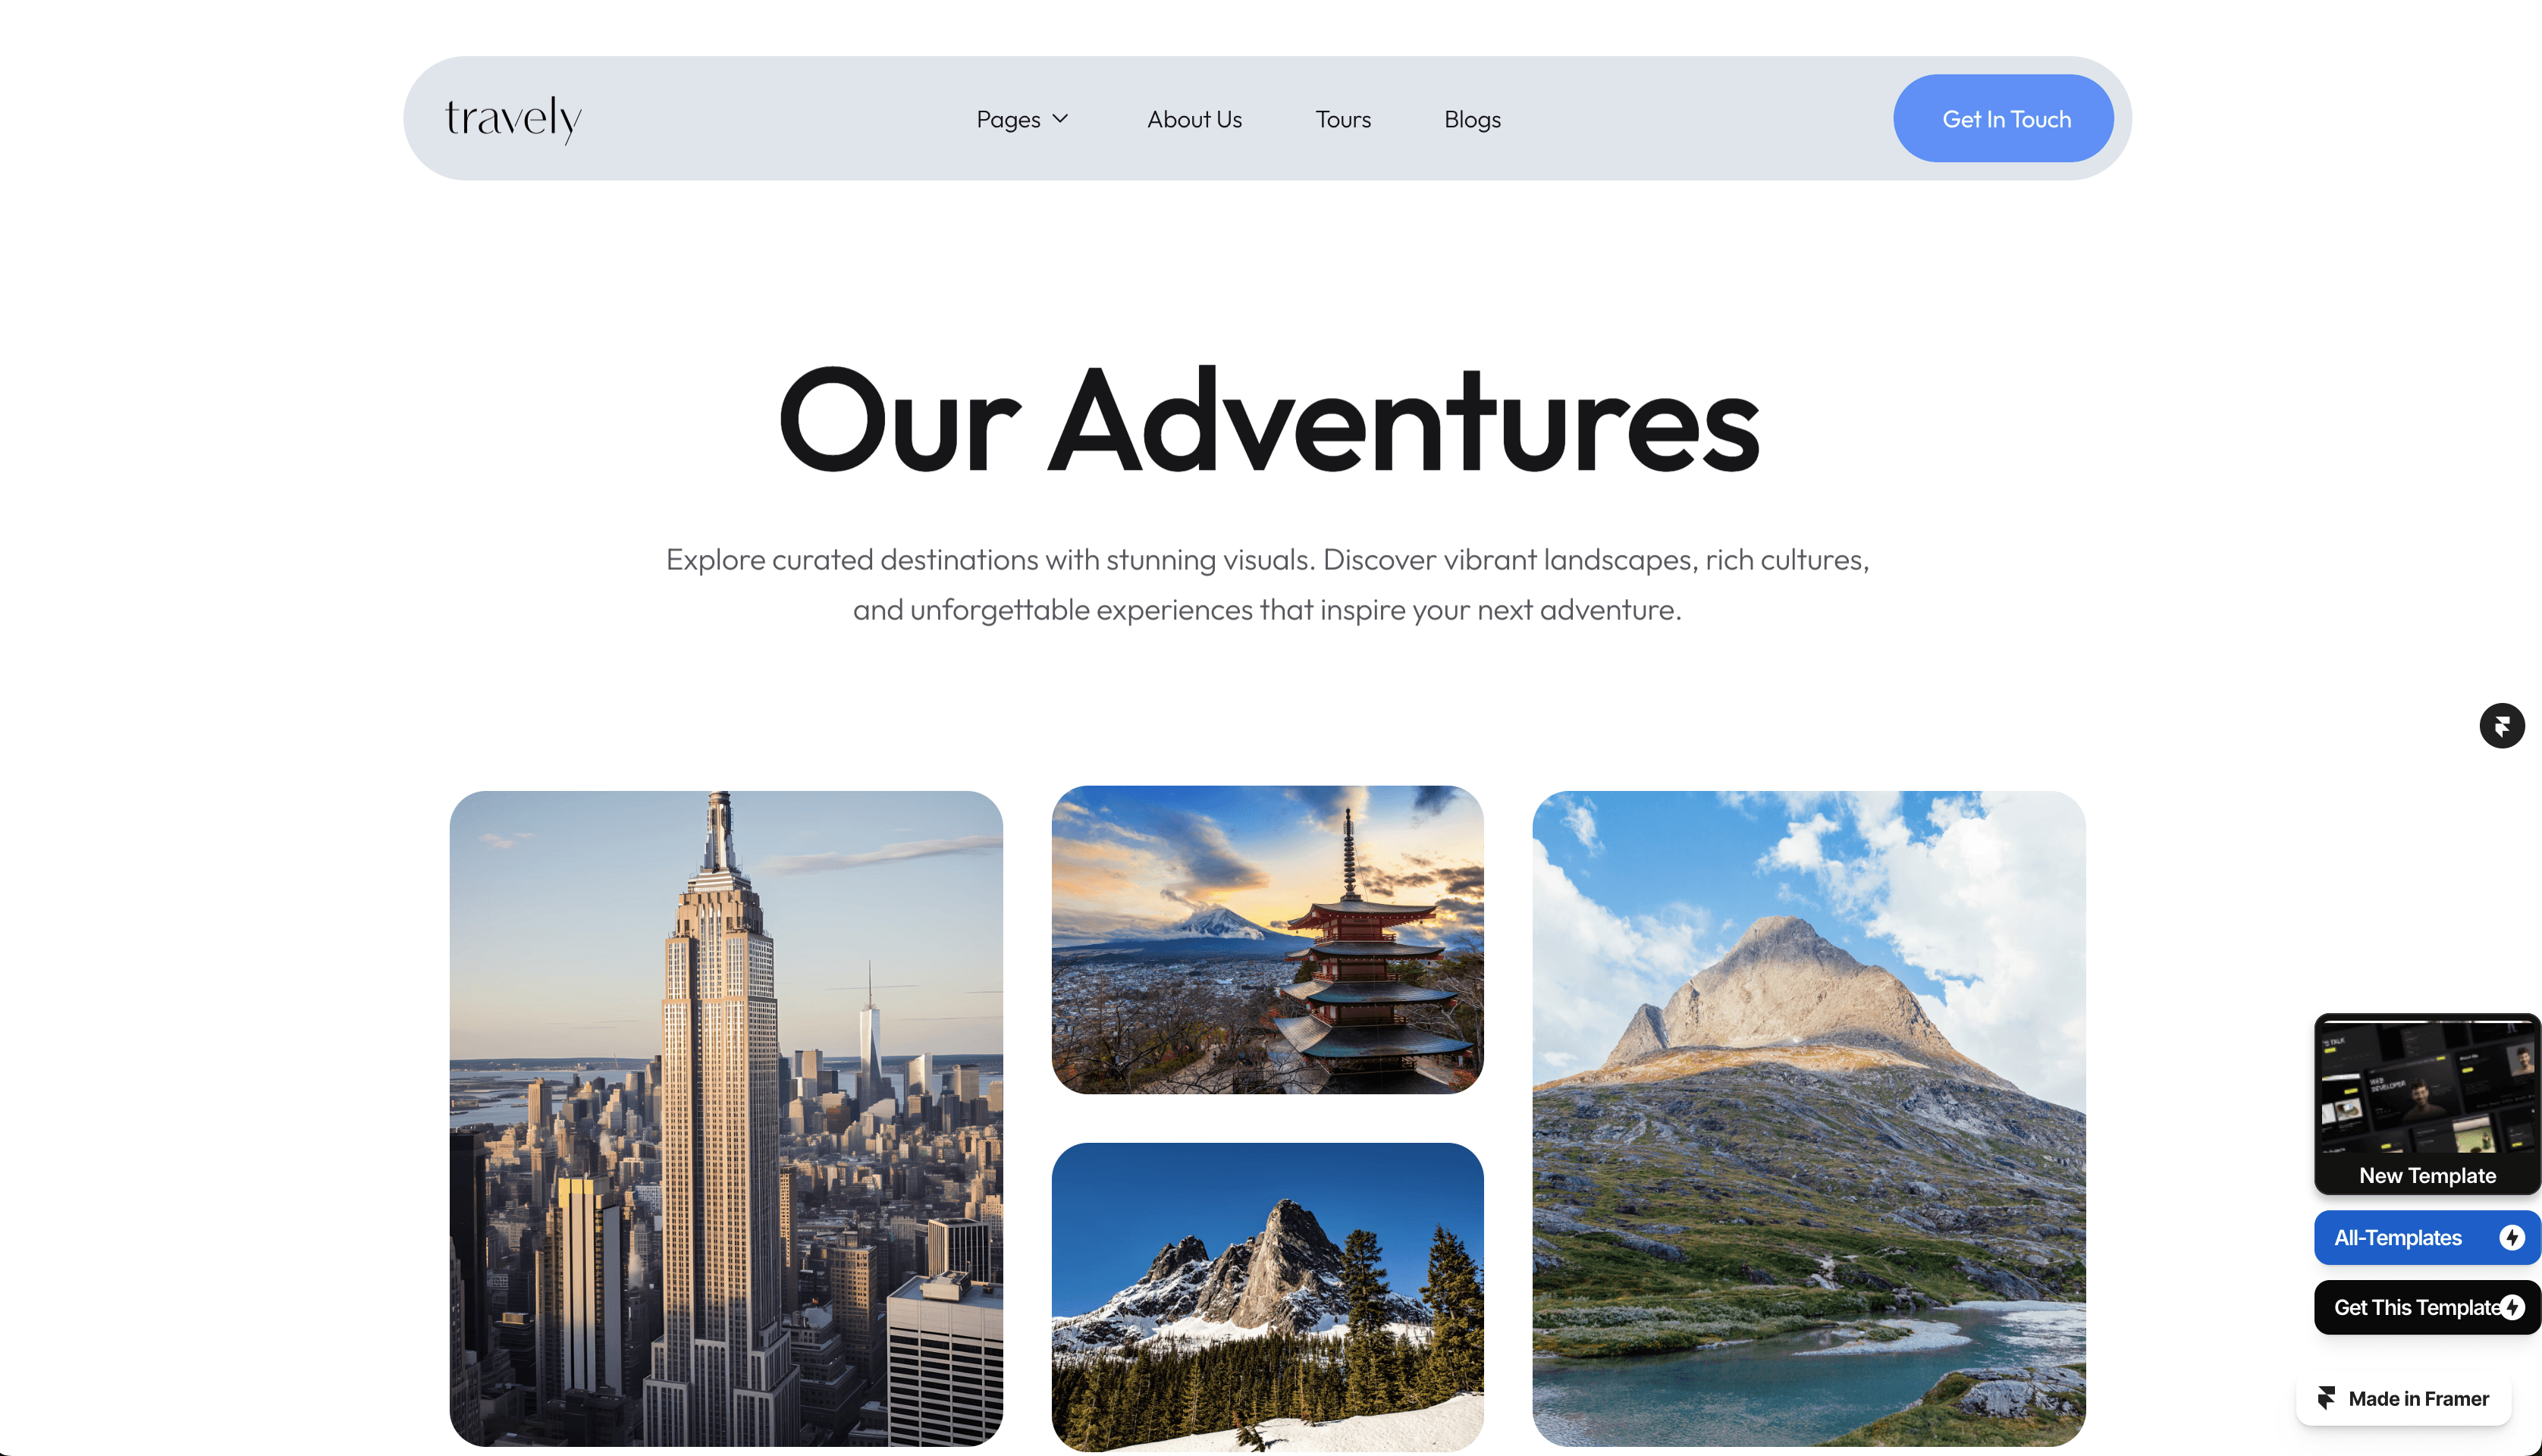Navigate to Blogs
The image size is (2542, 1456).
coord(1472,119)
